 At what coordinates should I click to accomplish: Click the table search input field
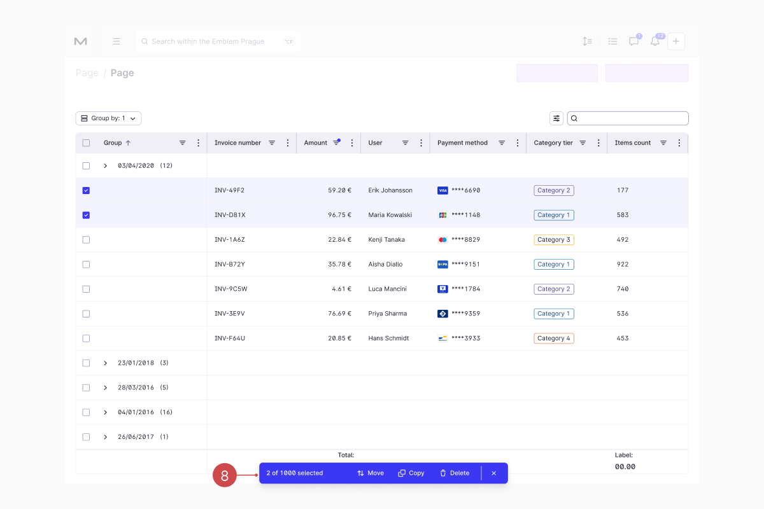pyautogui.click(x=628, y=118)
